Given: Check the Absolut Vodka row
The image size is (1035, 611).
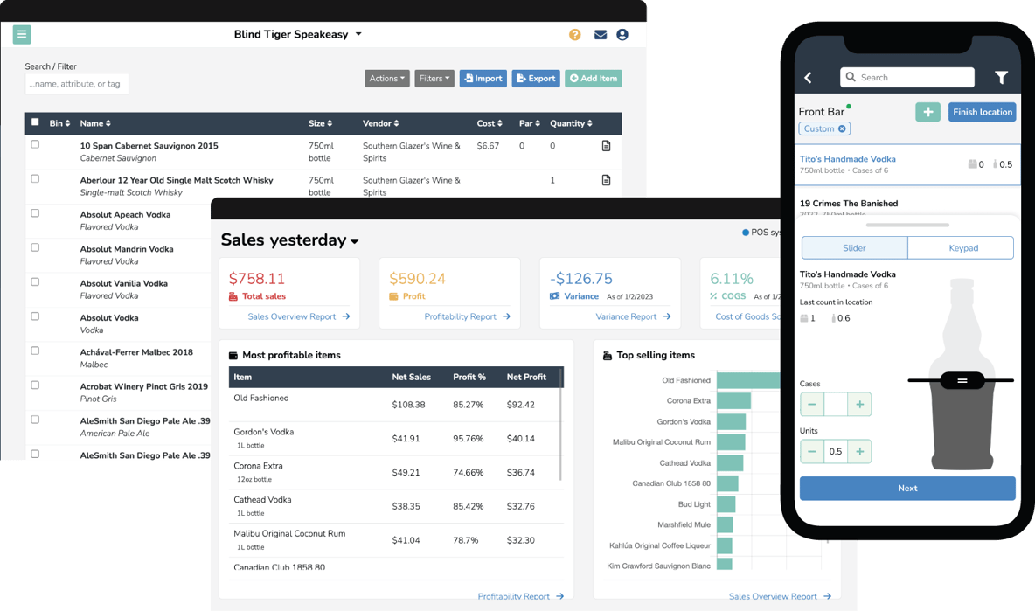Looking at the screenshot, I should 35,316.
